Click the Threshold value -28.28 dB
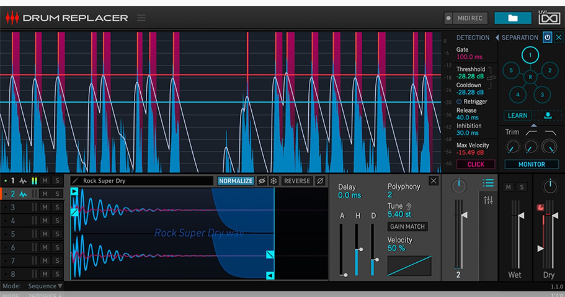Image resolution: width=565 pixels, height=297 pixels. click(470, 76)
